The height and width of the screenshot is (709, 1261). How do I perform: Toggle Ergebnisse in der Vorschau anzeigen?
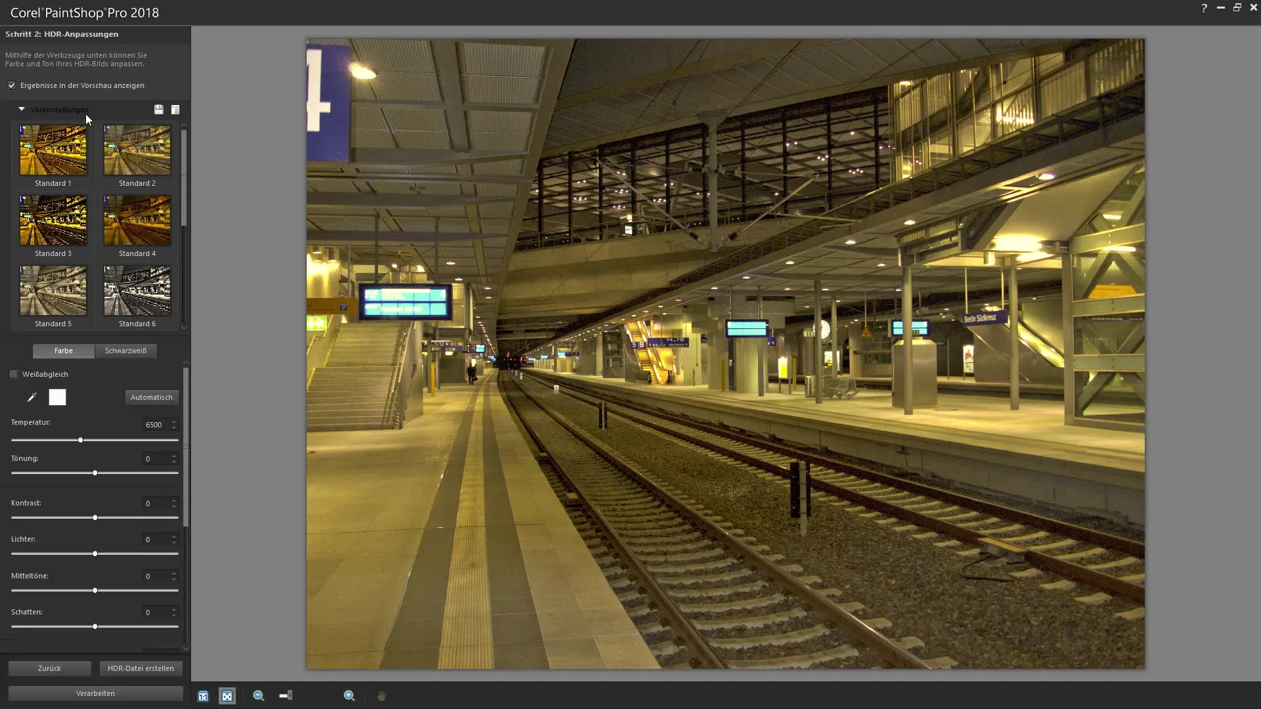[x=12, y=85]
